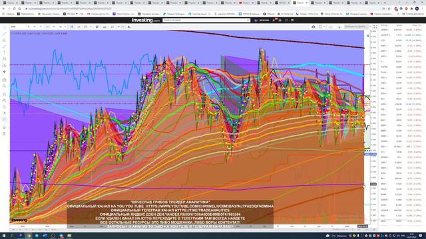The image size is (426, 239).
Task: Save chart to cloud
Action: point(331,27)
